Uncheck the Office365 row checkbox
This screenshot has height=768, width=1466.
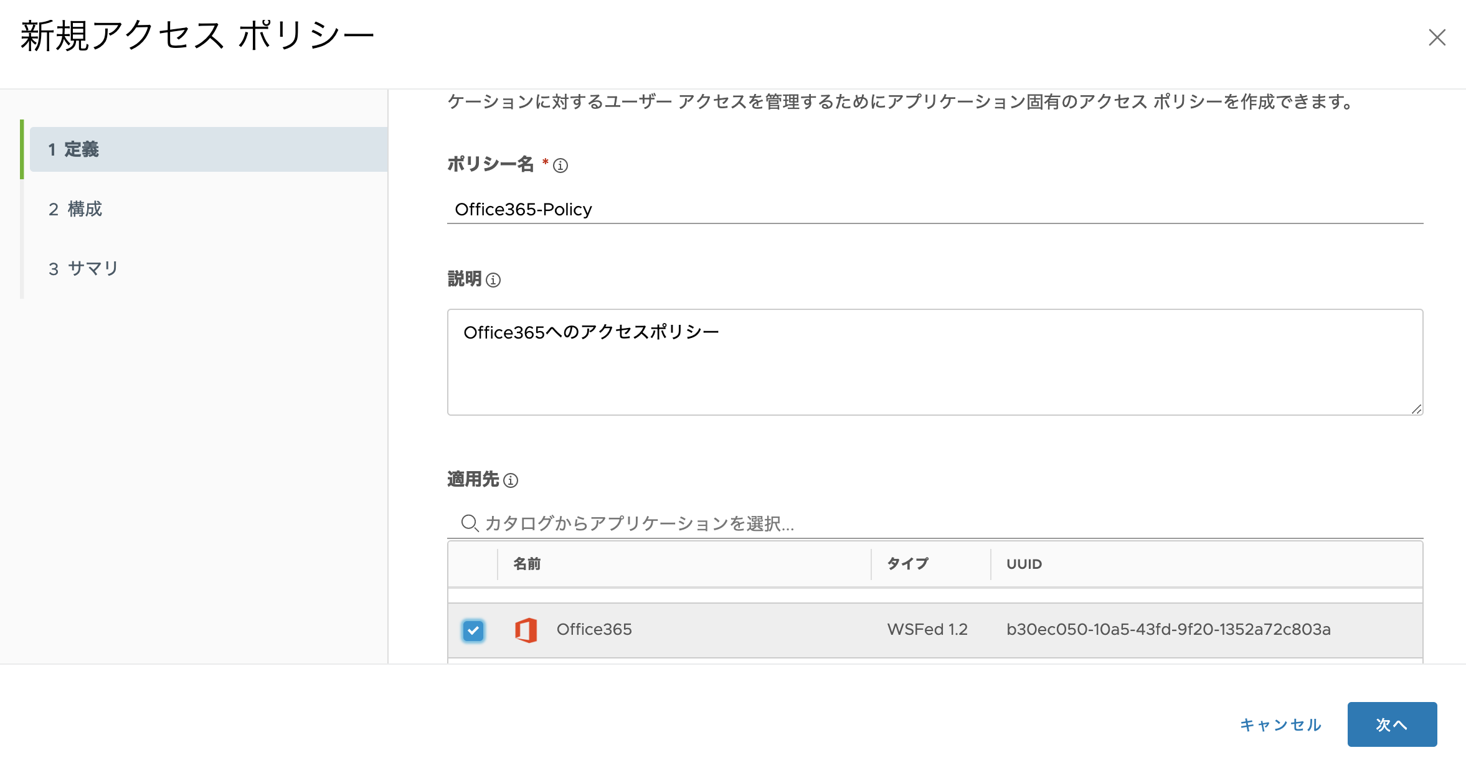click(x=473, y=630)
